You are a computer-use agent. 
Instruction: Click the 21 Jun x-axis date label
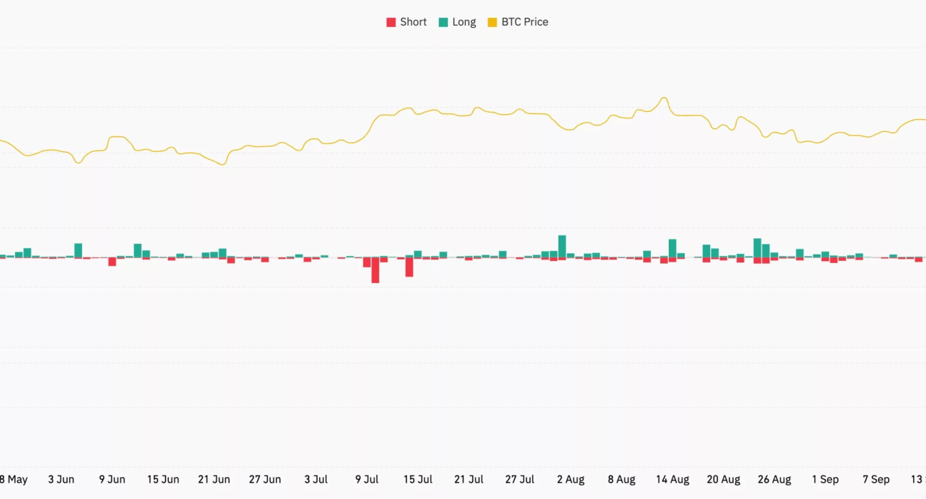coord(214,480)
